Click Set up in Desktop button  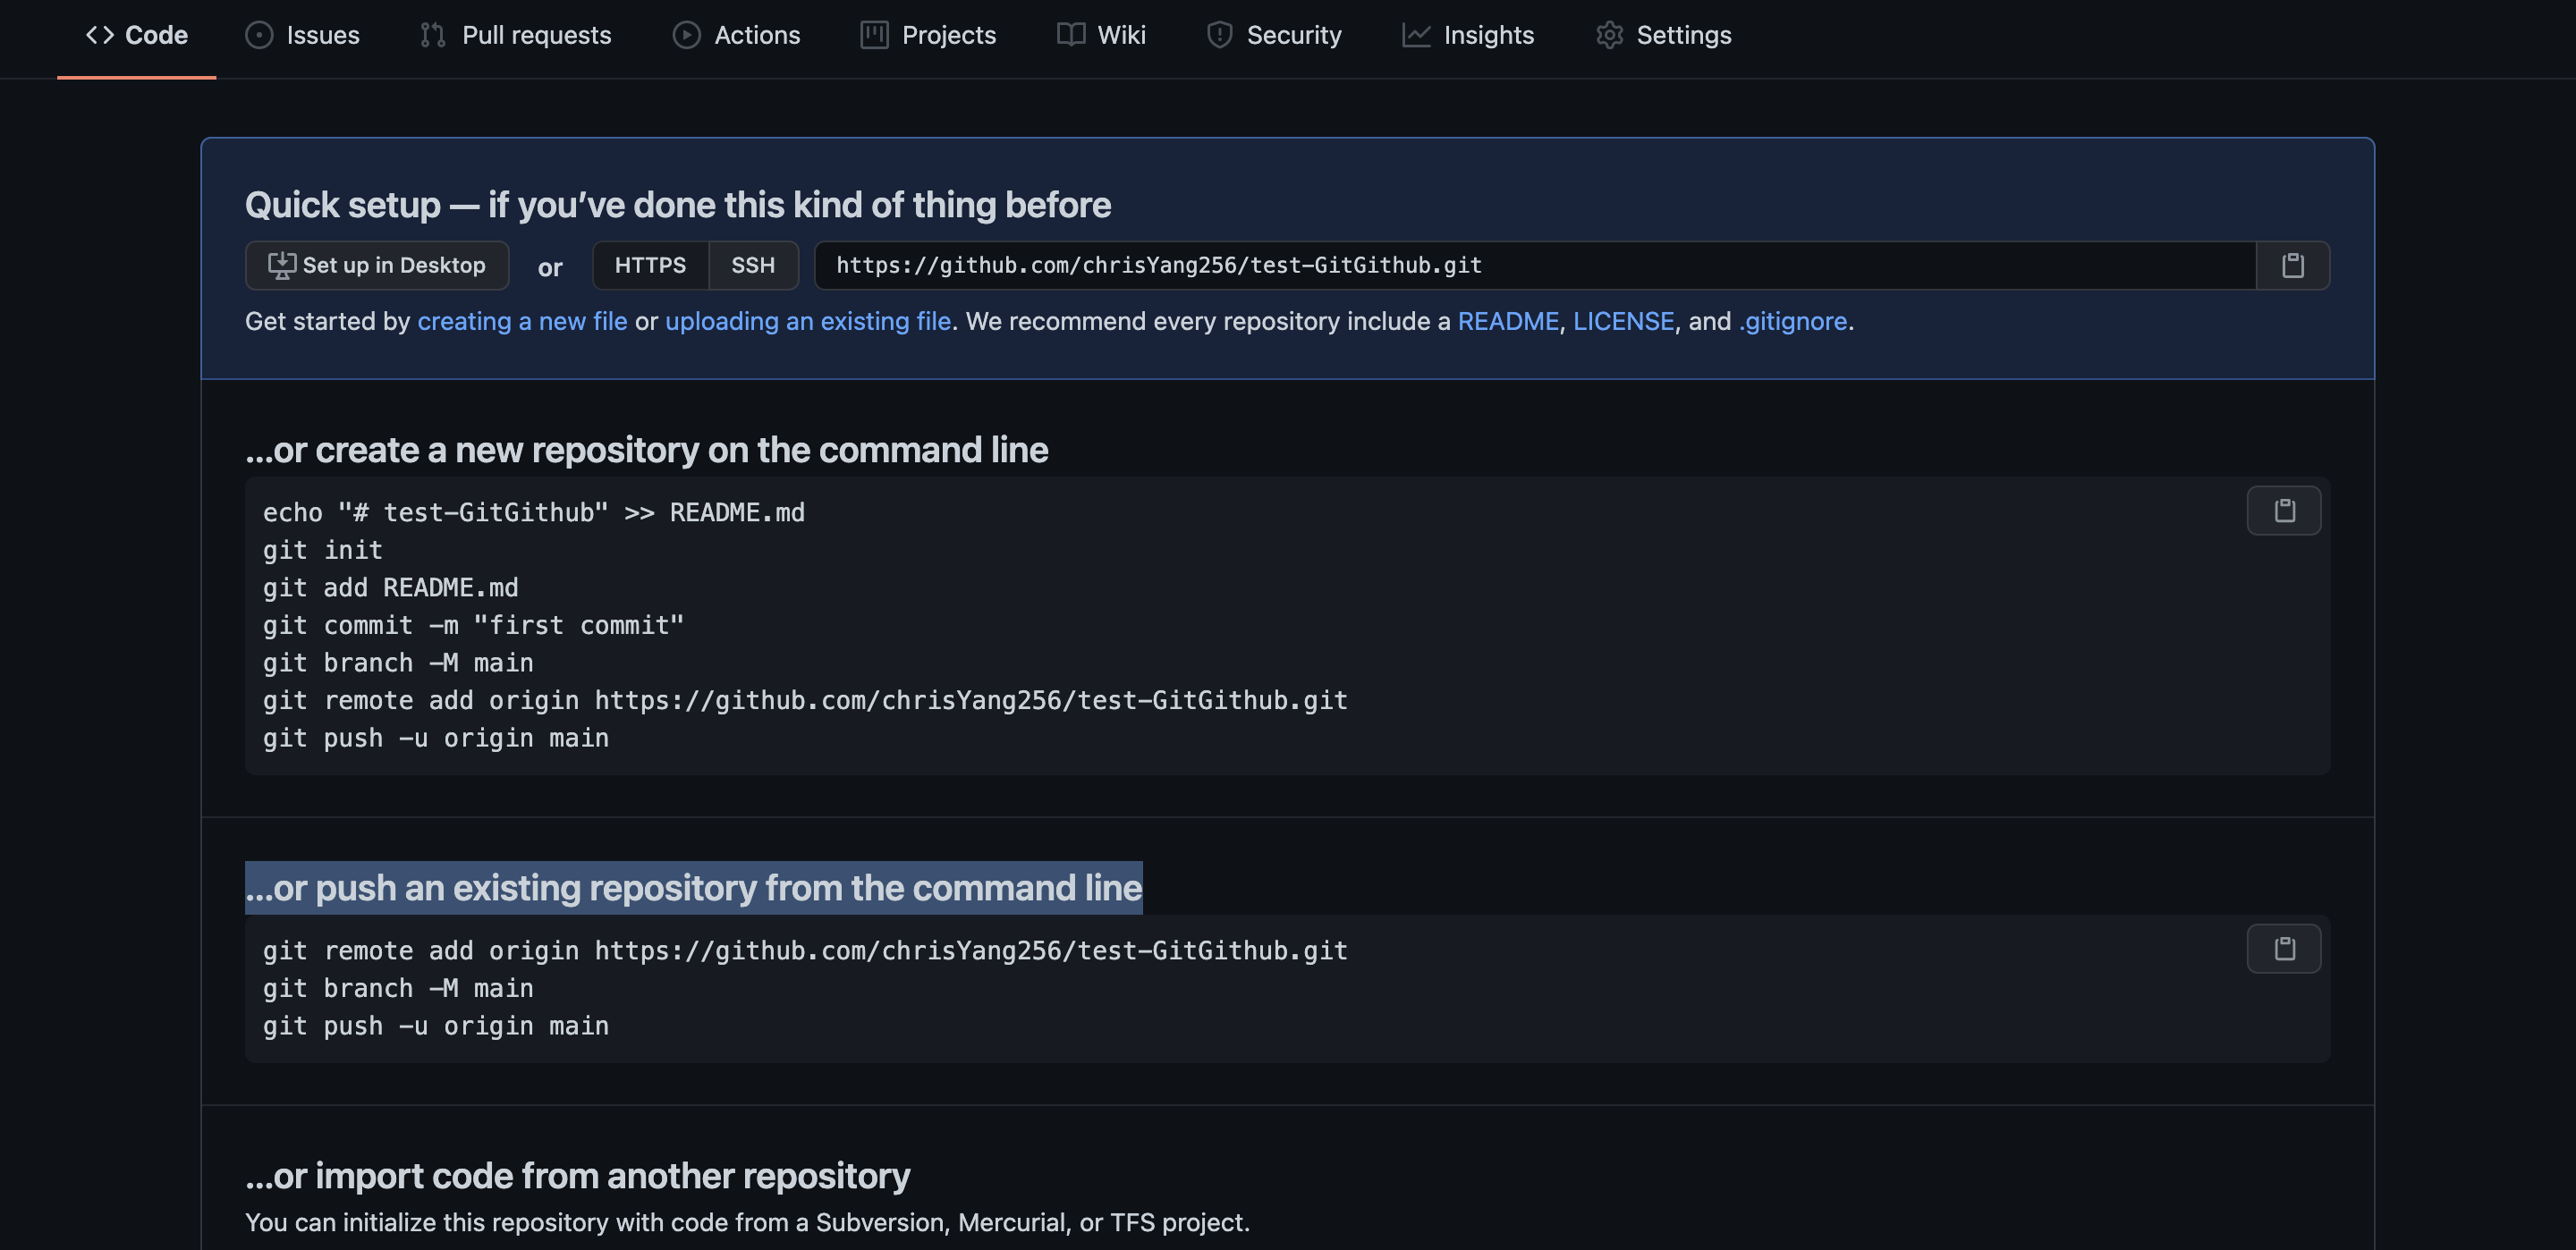pyautogui.click(x=377, y=265)
